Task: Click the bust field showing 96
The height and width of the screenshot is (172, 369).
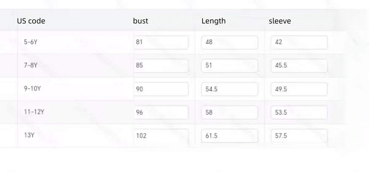Action: click(x=161, y=112)
